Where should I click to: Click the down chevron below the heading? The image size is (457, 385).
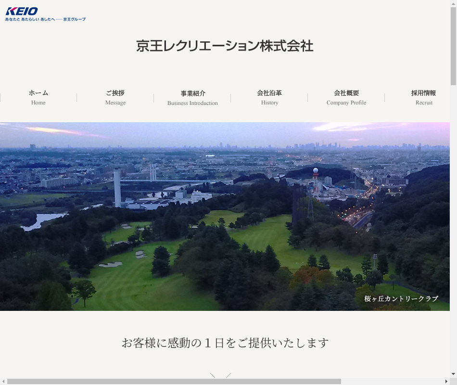[221, 375]
